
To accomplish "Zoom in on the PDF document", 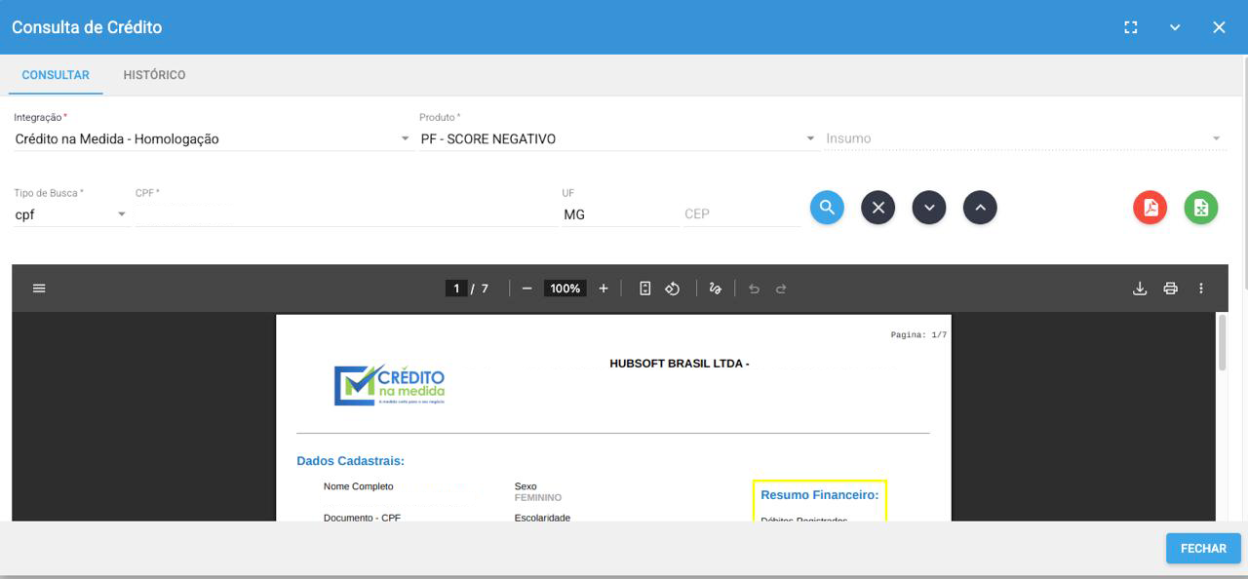I will (604, 289).
